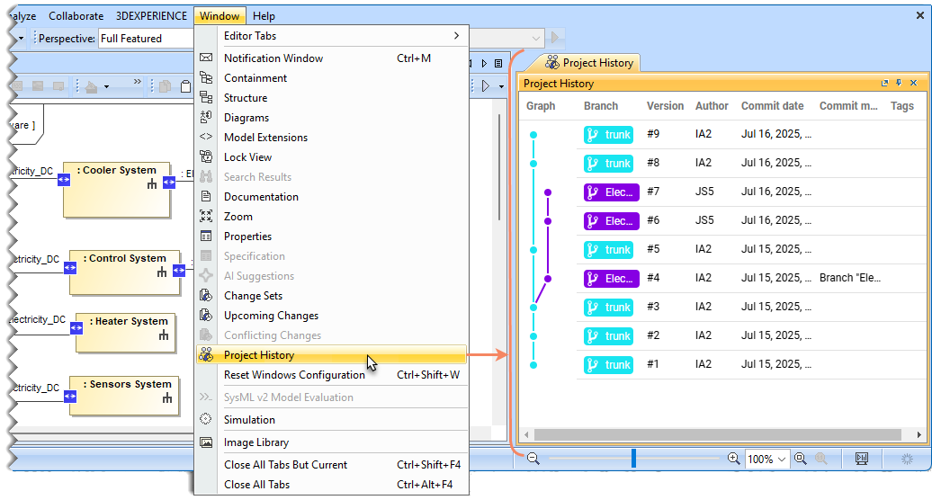Click the zoom slider handle
The image size is (932, 500).
tap(634, 459)
